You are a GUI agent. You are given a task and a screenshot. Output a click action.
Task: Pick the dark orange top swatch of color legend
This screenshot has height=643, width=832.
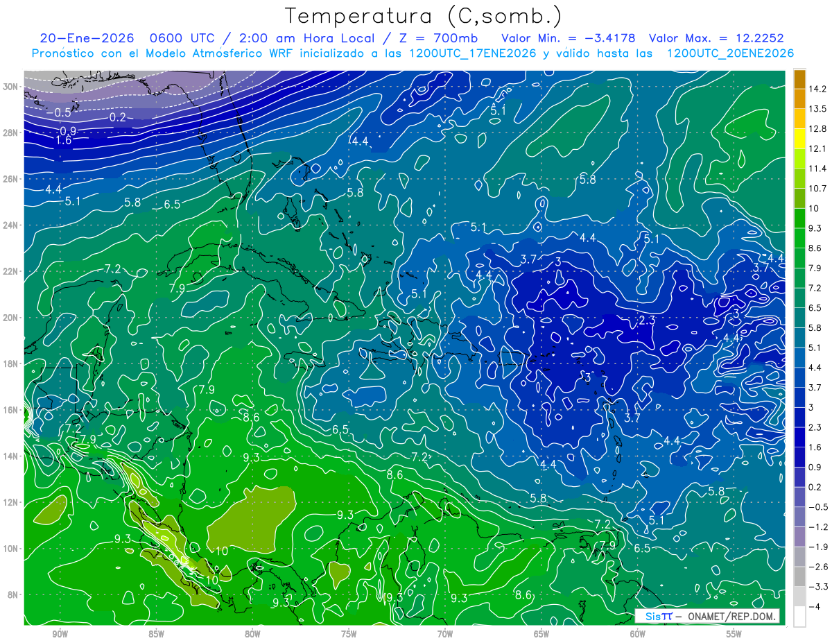tap(799, 79)
